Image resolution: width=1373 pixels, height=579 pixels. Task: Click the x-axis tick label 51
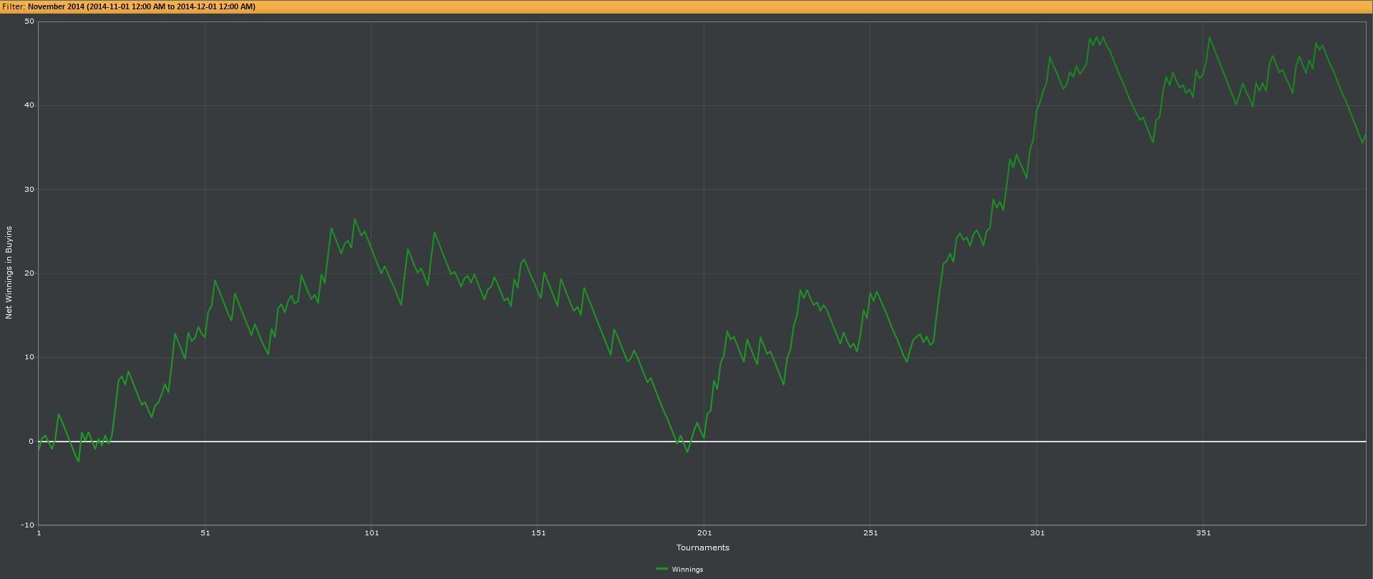tap(205, 532)
